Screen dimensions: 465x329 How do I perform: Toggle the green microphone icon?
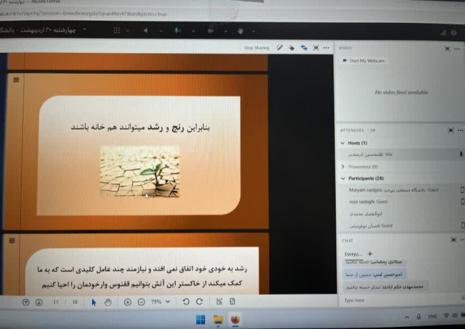[177, 31]
